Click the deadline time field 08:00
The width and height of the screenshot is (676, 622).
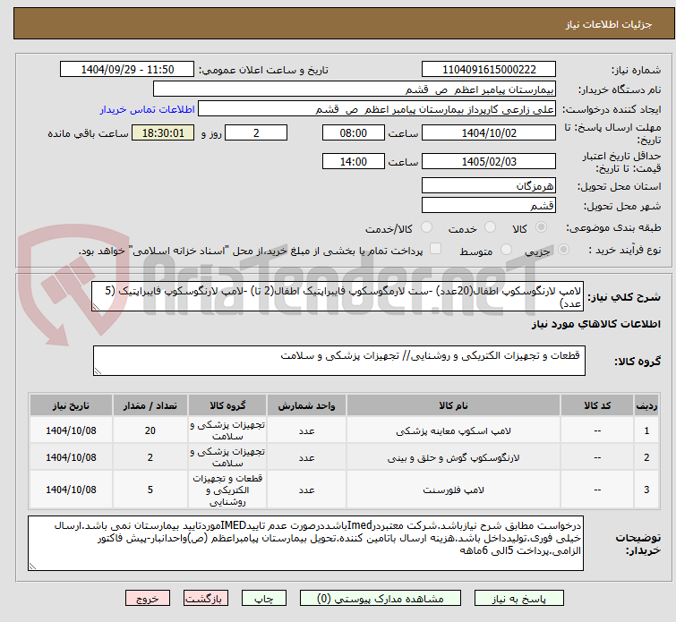tap(354, 132)
